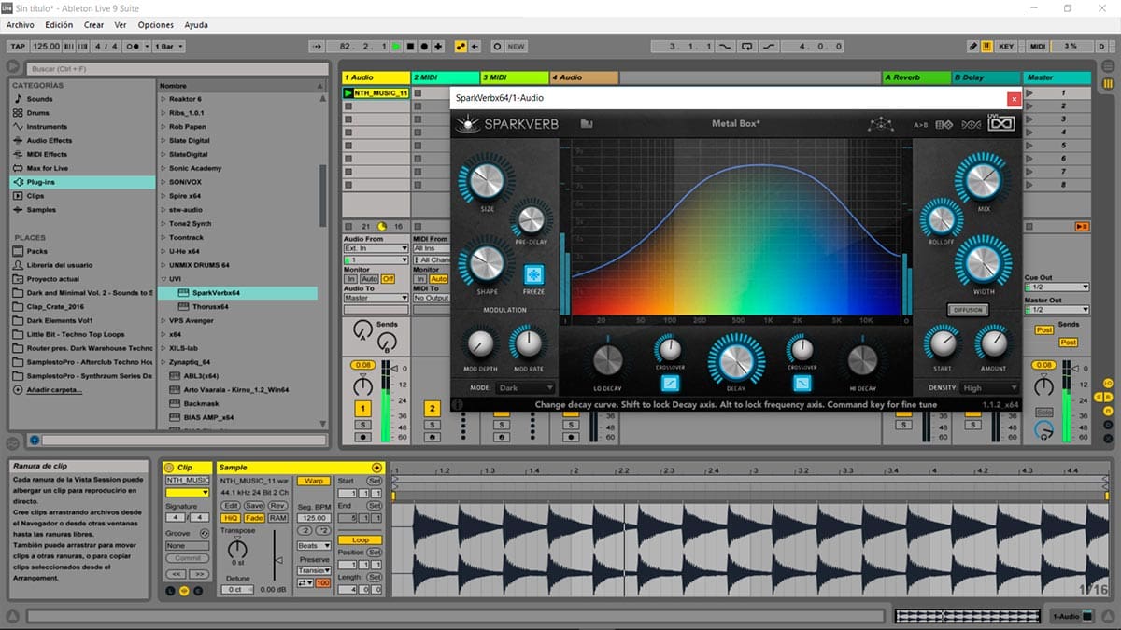1121x630 pixels.
Task: Open the Edición menu
Action: click(59, 25)
